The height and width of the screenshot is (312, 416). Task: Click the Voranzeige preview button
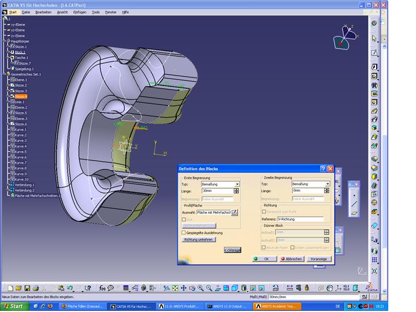coord(319,259)
